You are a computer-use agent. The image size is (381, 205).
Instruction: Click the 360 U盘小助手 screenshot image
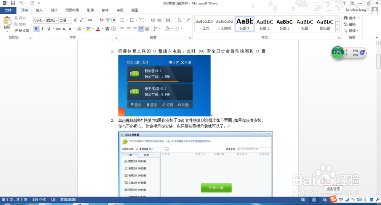(x=164, y=86)
